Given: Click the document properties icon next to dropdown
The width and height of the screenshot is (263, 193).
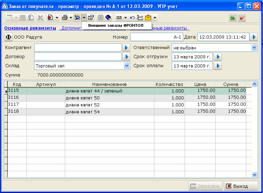Looking at the screenshot, I should 91,17.
